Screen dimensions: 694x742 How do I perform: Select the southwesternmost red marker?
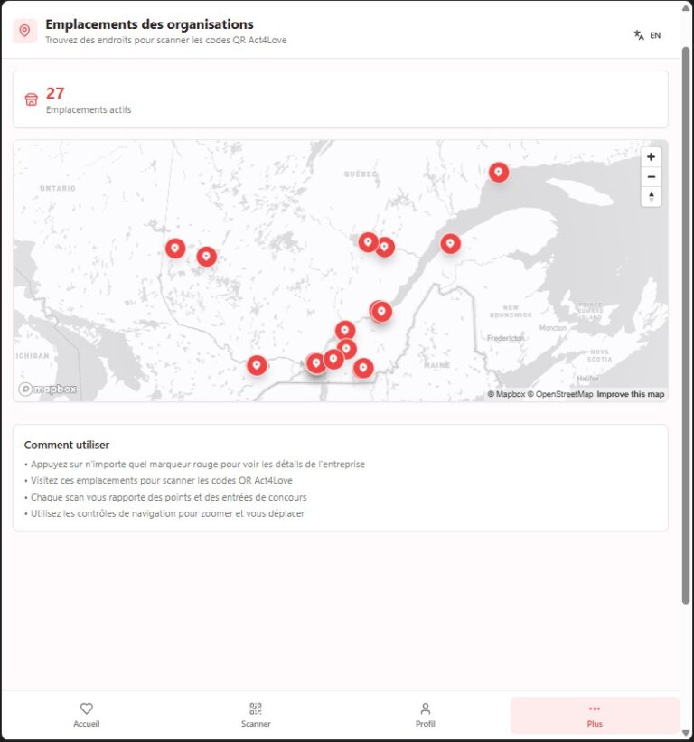[258, 365]
